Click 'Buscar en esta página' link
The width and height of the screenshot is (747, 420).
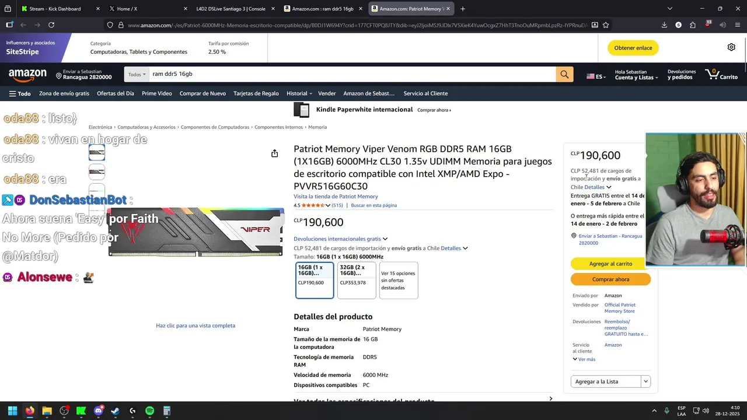coord(374,205)
